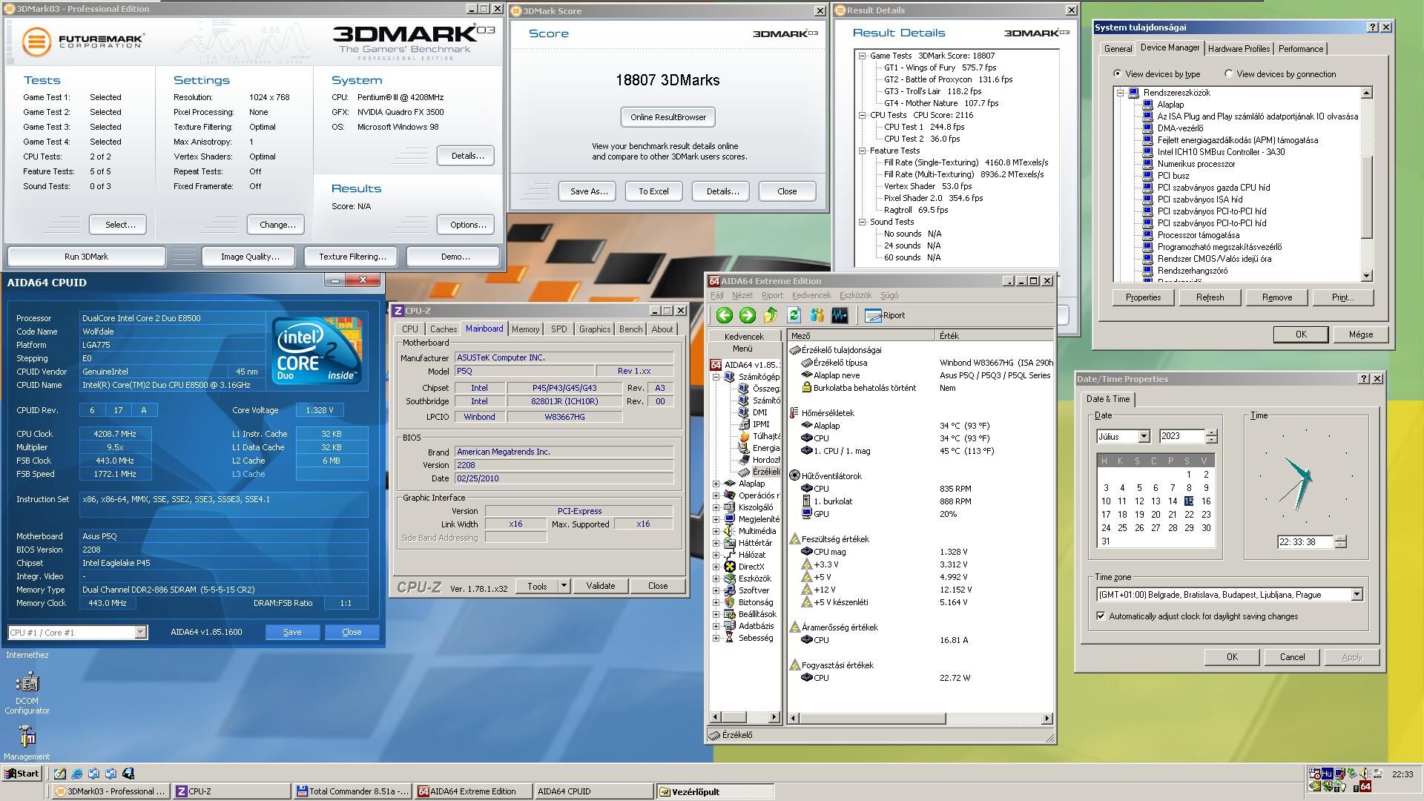Click the time field showing 22:33:38
Viewport: 1424px width, 801px height.
[x=1305, y=542]
